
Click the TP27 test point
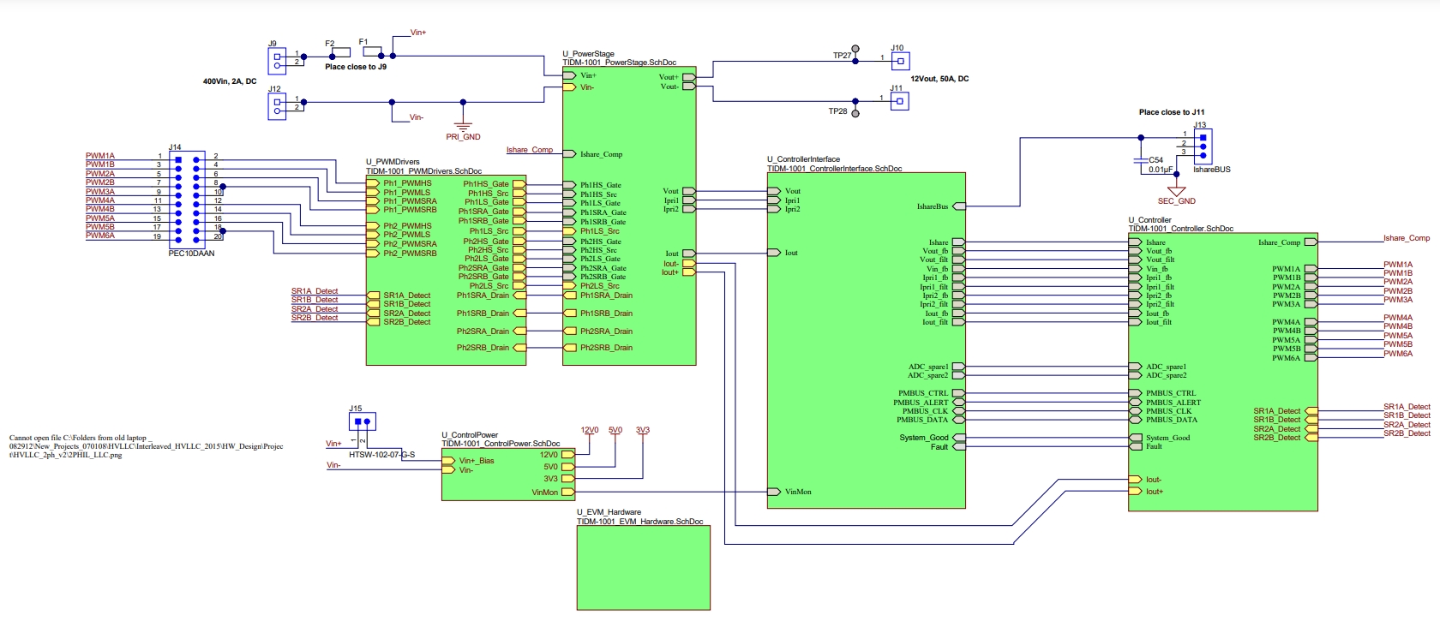855,50
